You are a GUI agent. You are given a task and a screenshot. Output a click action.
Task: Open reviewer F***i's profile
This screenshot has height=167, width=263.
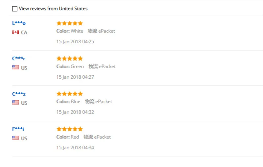click(18, 129)
